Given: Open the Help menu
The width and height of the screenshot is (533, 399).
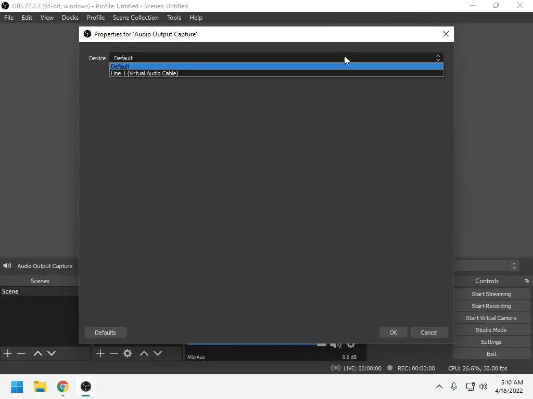Looking at the screenshot, I should point(196,18).
